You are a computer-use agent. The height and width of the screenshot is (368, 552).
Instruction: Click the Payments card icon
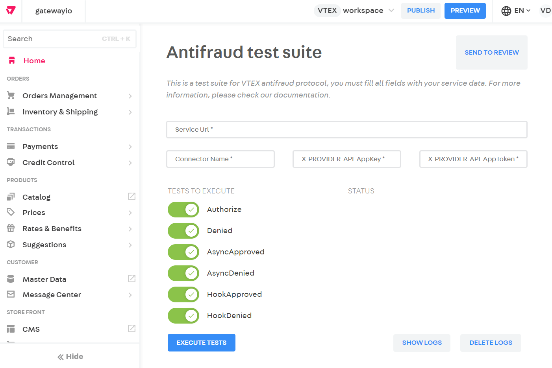pos(11,146)
